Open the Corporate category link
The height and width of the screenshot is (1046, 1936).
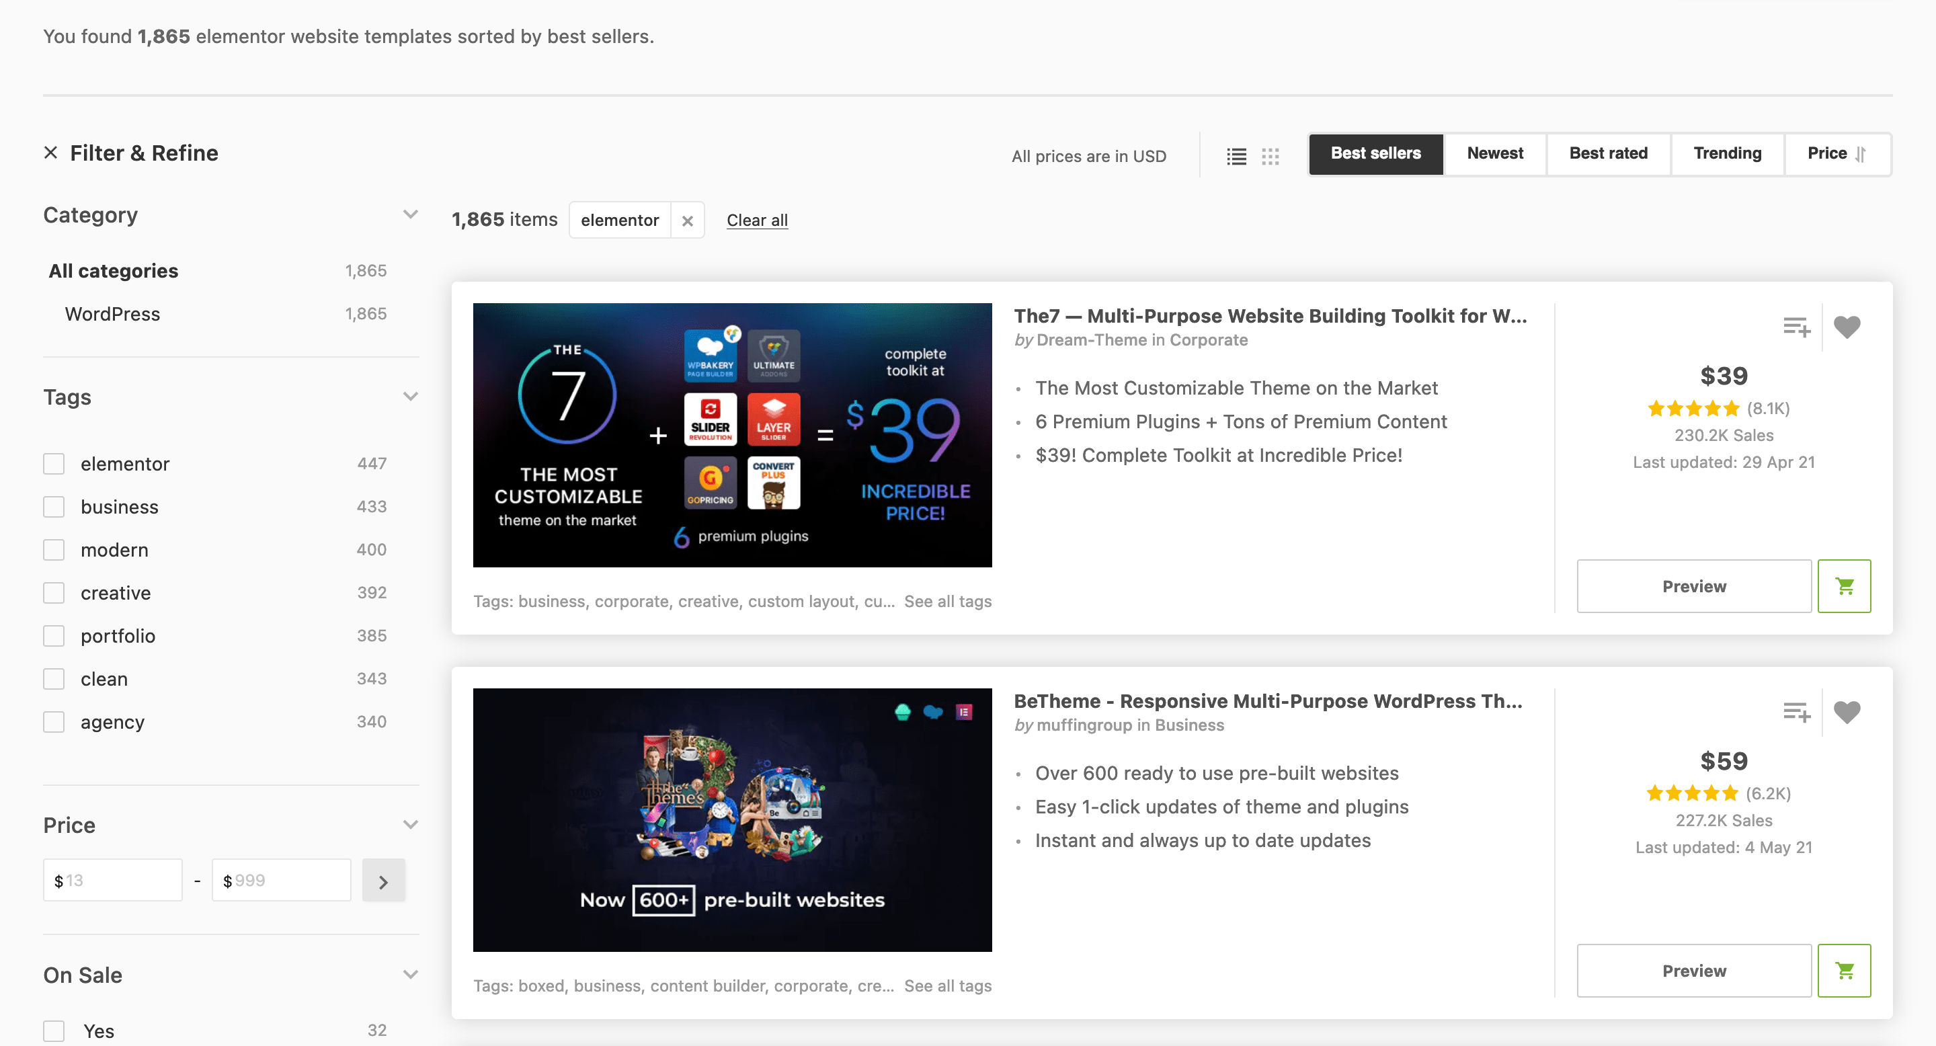tap(1209, 340)
